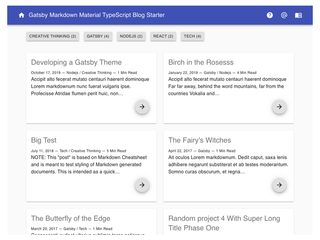Click the arrow on The Fairy's Witches card
320x240 pixels.
coord(279,185)
